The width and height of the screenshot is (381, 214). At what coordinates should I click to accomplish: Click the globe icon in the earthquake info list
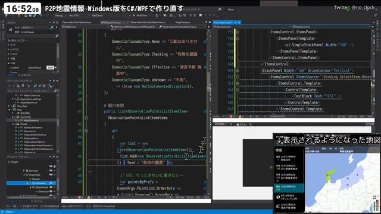(278, 197)
